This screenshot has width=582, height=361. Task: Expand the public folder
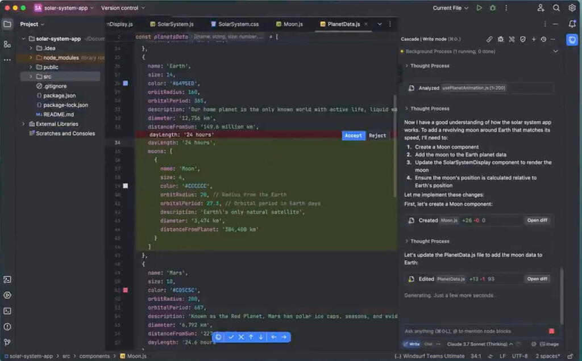click(31, 67)
